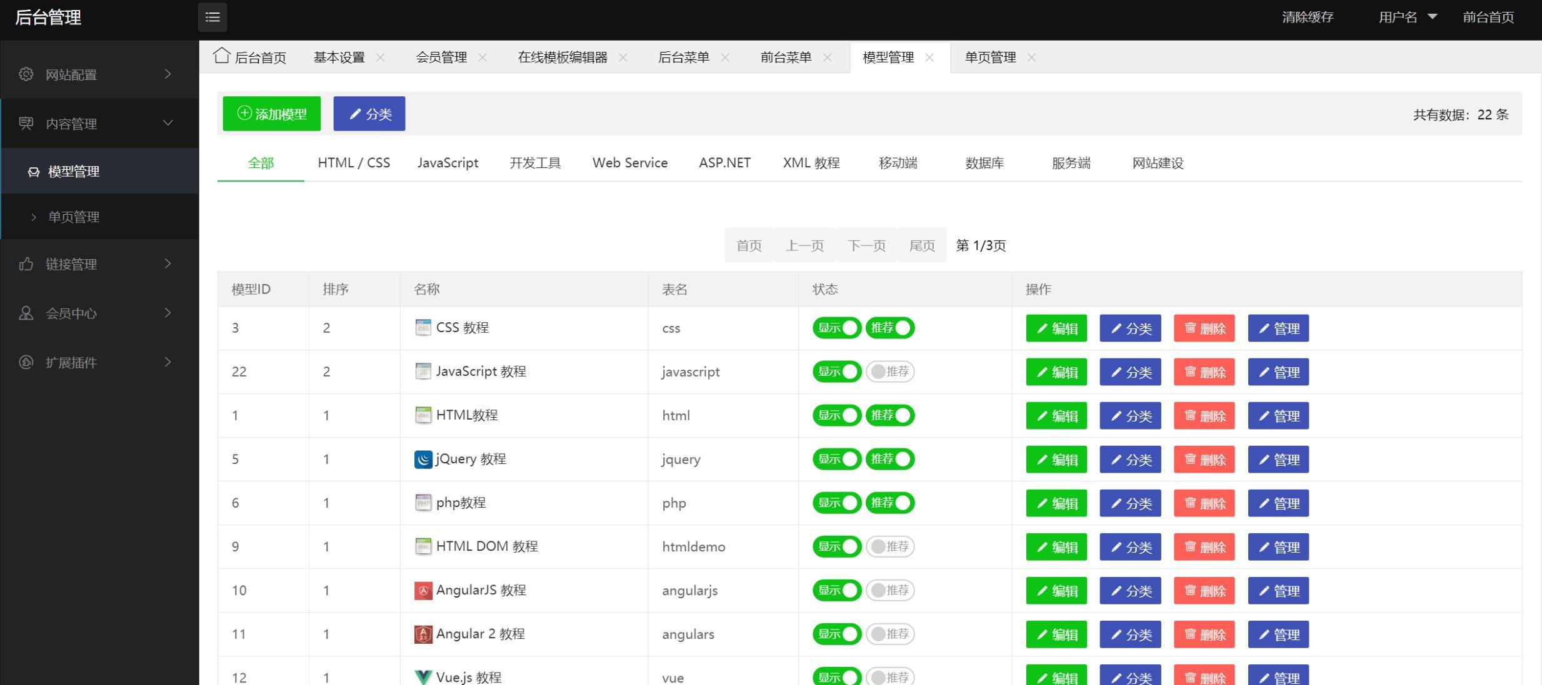Click the下一页 pagination button
The width and height of the screenshot is (1542, 685).
tap(866, 245)
